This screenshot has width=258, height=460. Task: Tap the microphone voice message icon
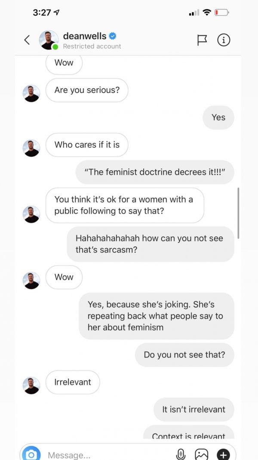point(181,455)
